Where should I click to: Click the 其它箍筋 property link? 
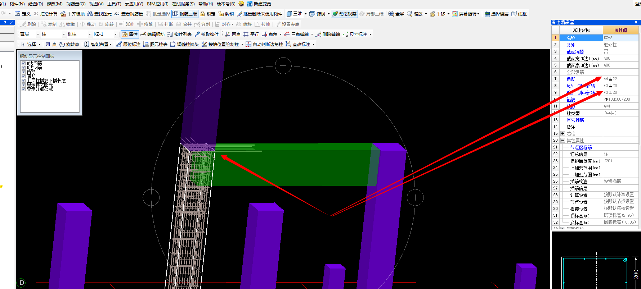[575, 120]
